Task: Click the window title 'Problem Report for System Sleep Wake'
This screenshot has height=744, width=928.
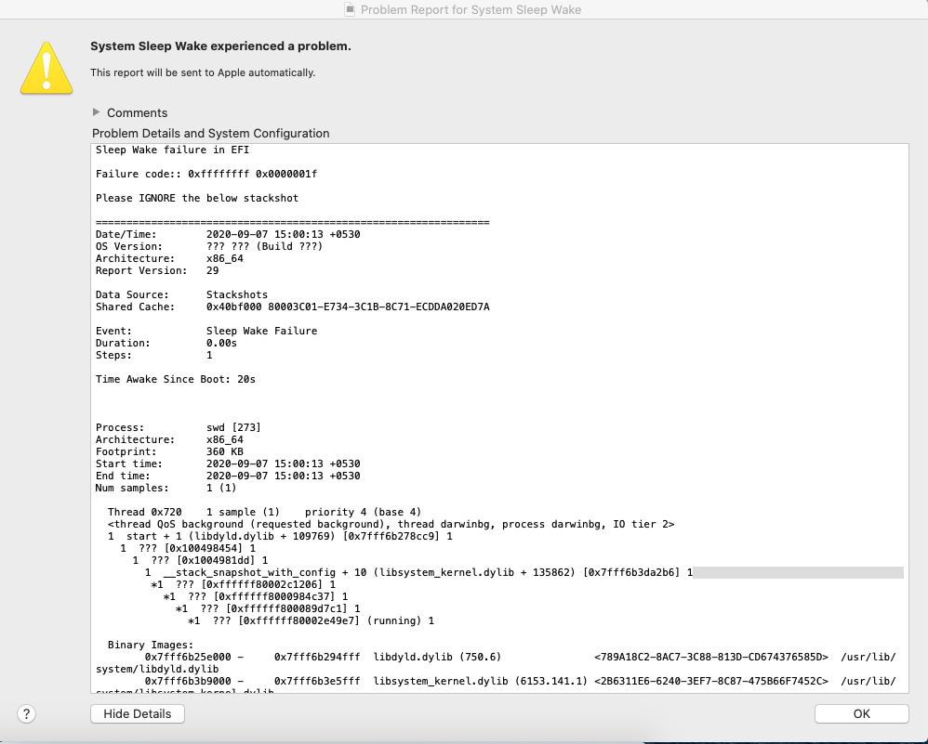Action: [x=471, y=10]
